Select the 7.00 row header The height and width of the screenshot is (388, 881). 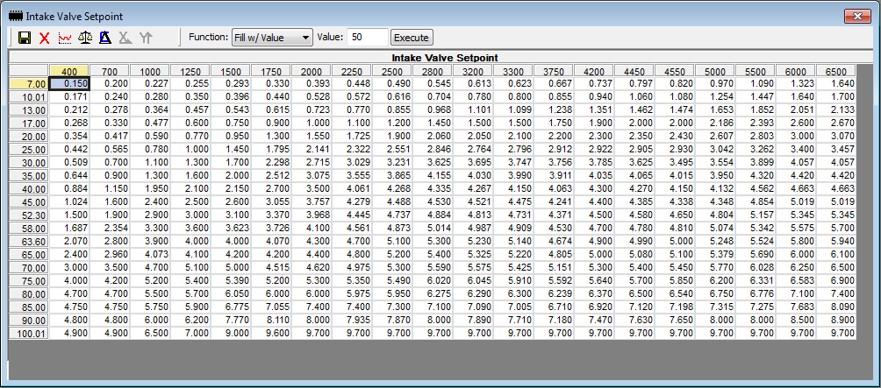(x=29, y=83)
